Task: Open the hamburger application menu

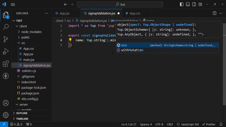Action: [x=13, y=5]
